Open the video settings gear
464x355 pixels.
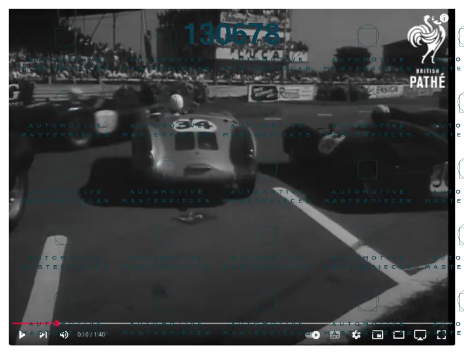(356, 335)
